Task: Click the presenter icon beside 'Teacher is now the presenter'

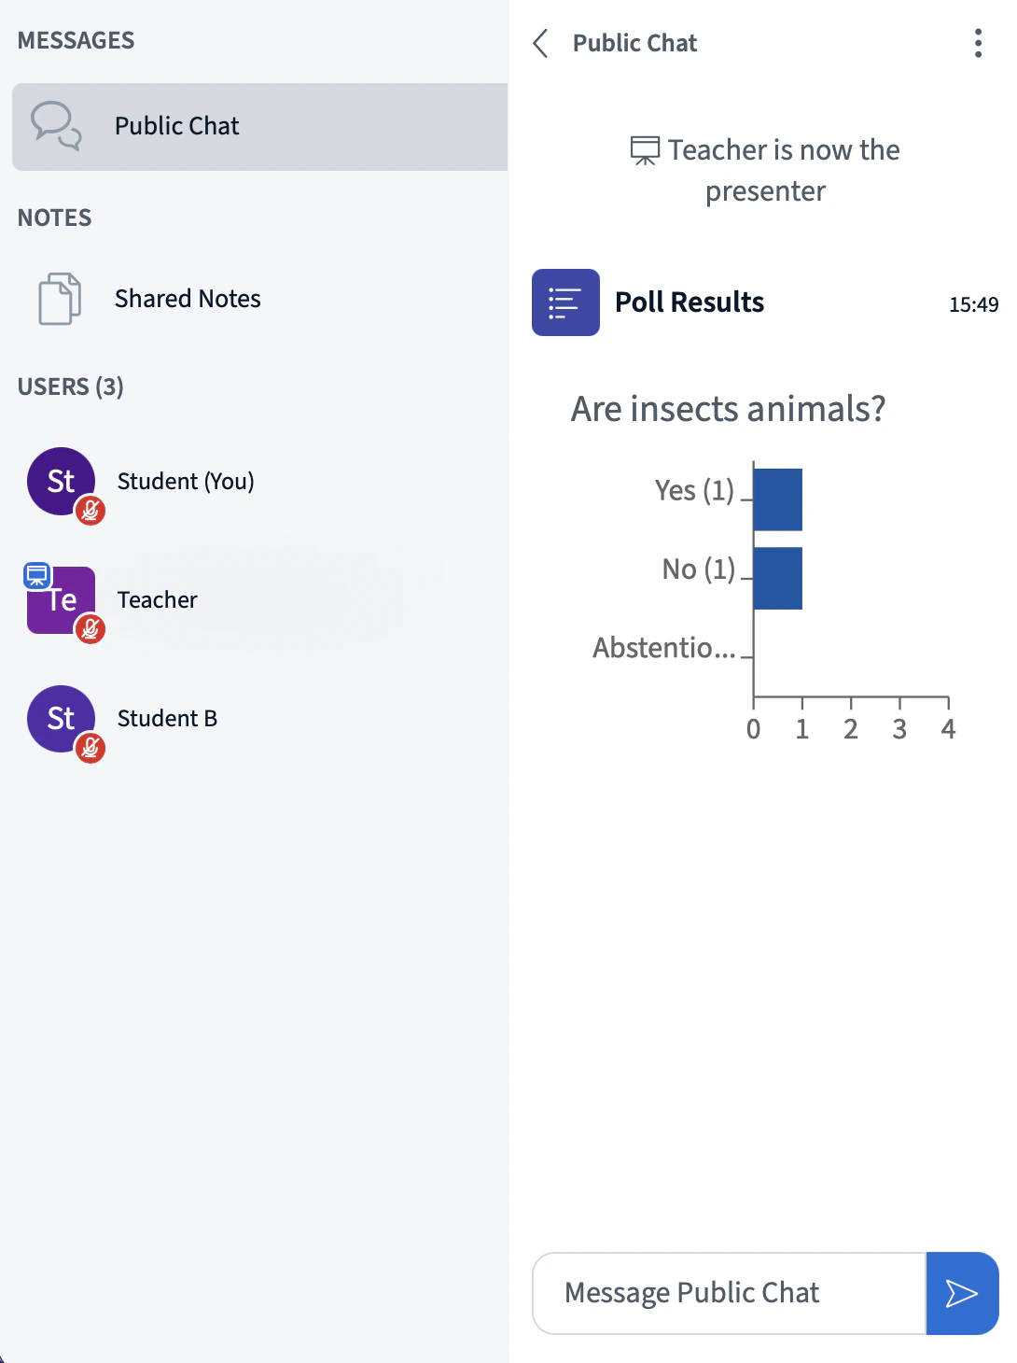Action: (645, 150)
